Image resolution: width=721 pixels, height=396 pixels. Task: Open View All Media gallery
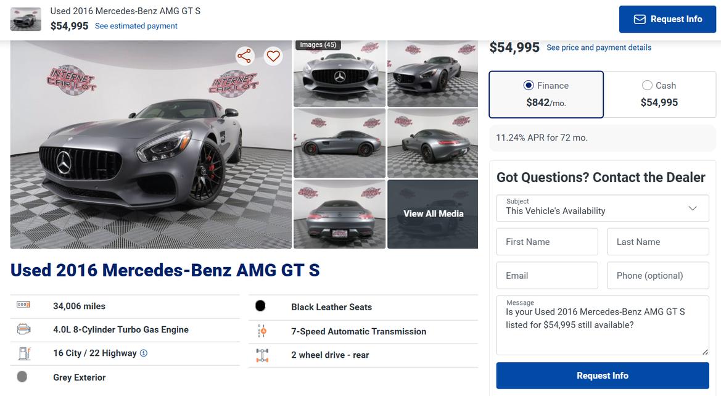pyautogui.click(x=433, y=213)
